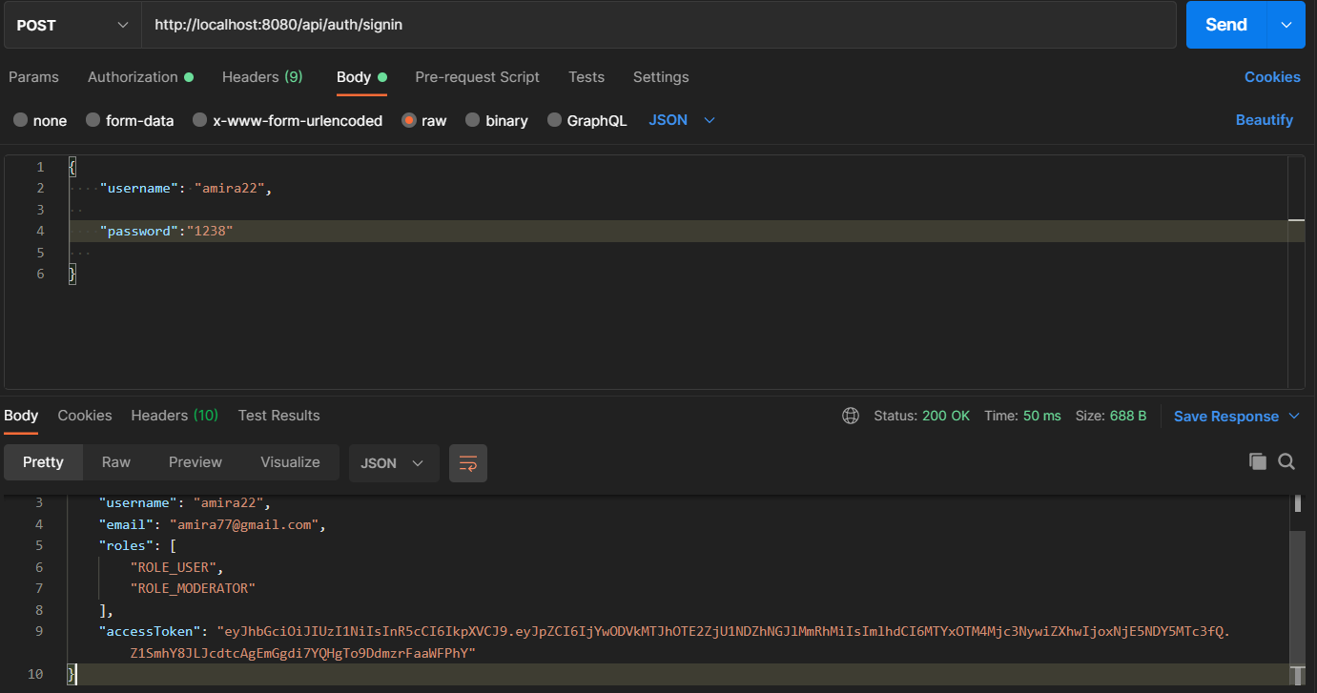This screenshot has width=1317, height=693.
Task: Open the JSON body language dropdown
Action: pyautogui.click(x=681, y=120)
